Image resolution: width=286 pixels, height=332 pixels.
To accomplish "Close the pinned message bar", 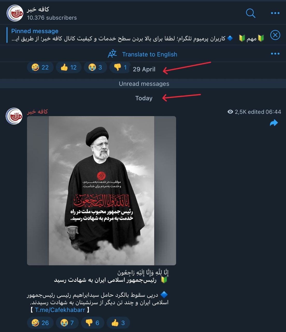I will [275, 35].
